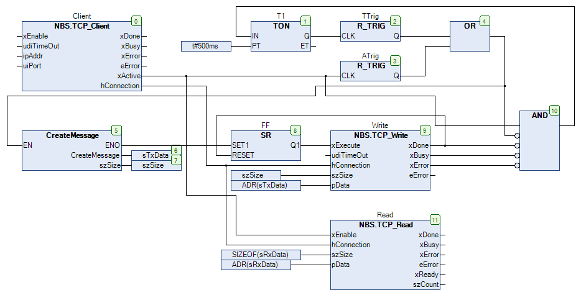Click execution order badge 0 on Client block
This screenshot has width=581, height=295.
(x=136, y=20)
